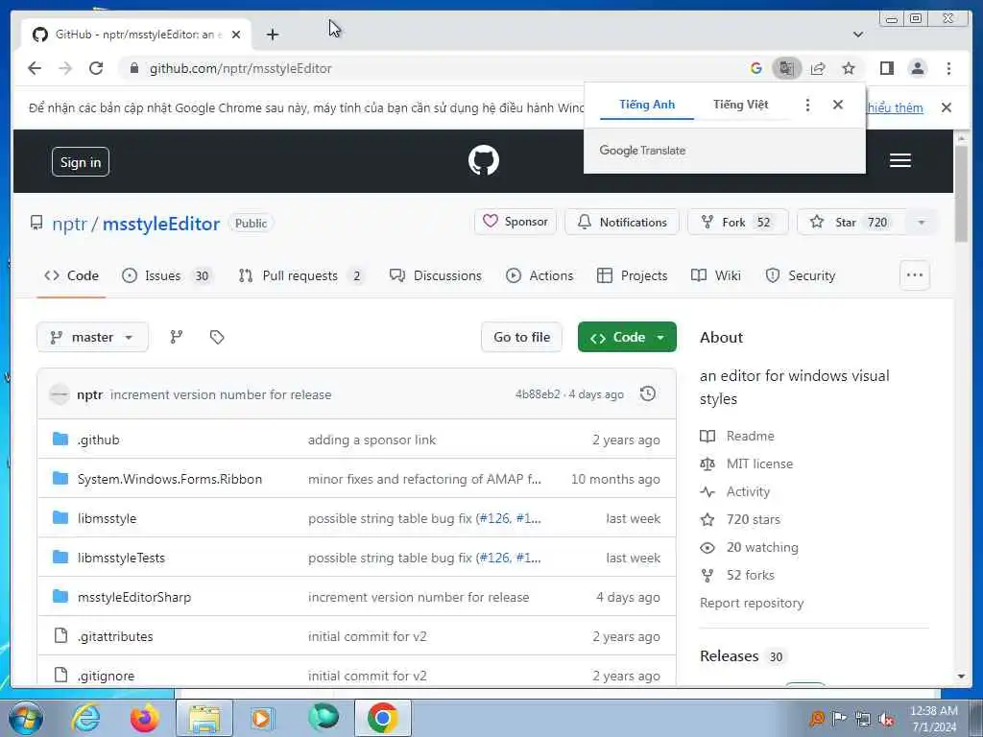The image size is (983, 737).
Task: Open the Discussions tab
Action: pyautogui.click(x=436, y=275)
